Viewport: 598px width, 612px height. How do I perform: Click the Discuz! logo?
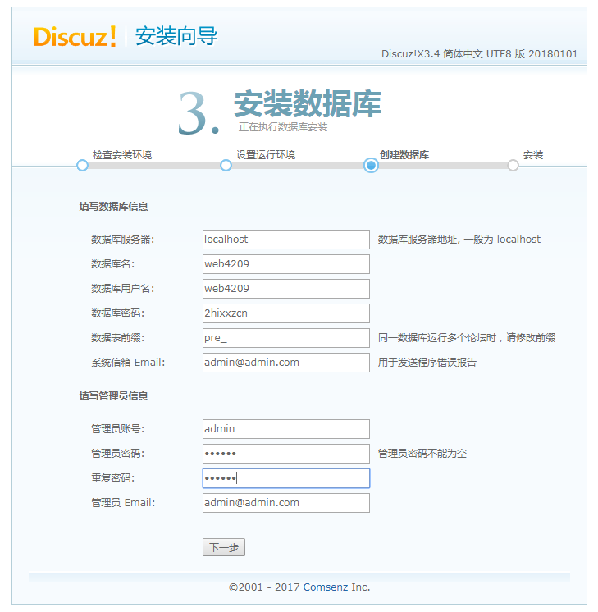pos(75,37)
